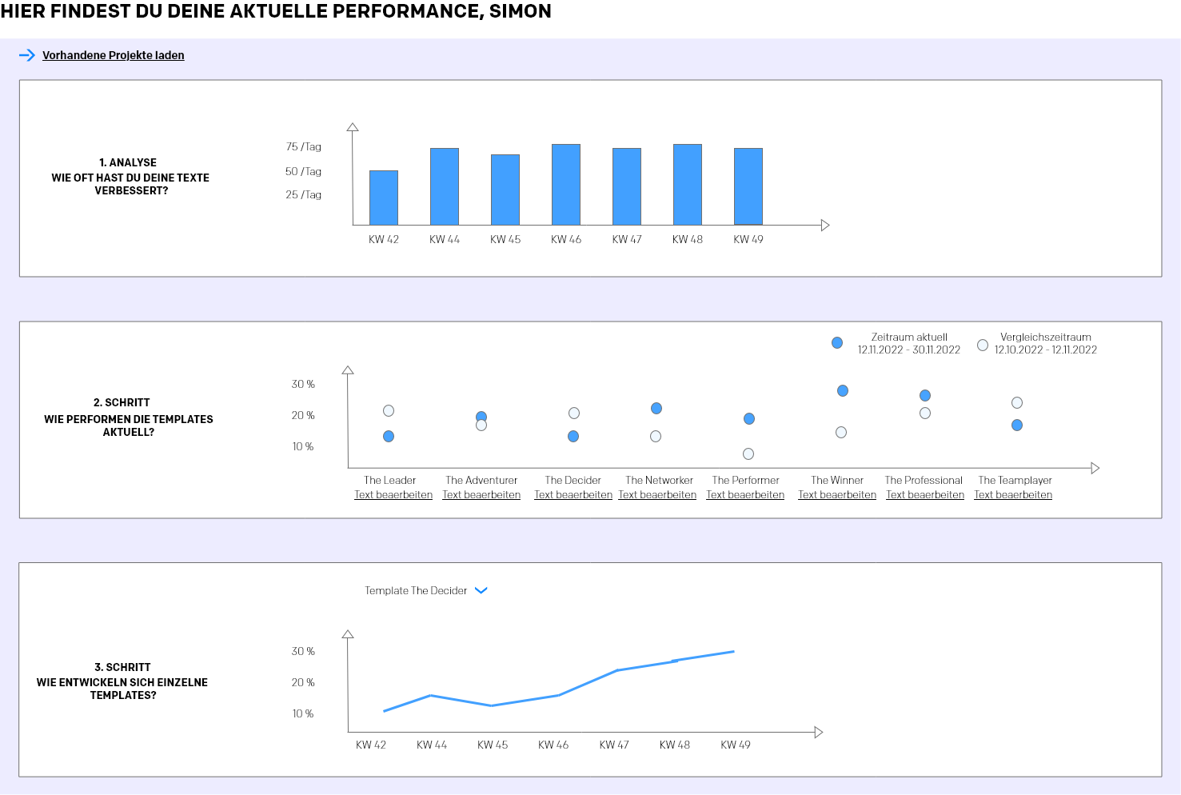This screenshot has height=795, width=1181.
Task: Click the blue arrow icon beside Vorhandene Projekte laden
Action: [x=27, y=55]
